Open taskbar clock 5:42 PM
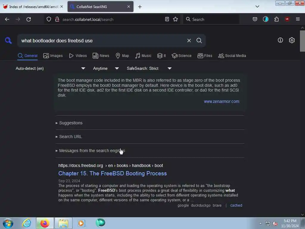The image size is (305, 229). (290, 223)
